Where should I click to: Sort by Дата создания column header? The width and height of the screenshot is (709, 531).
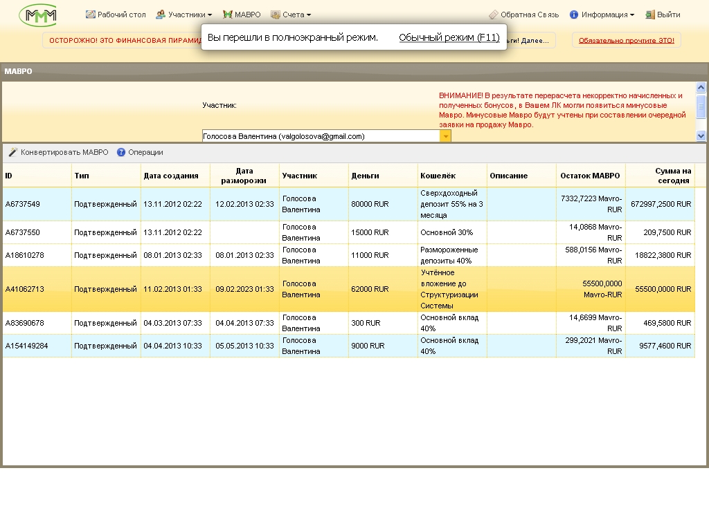[x=175, y=176]
